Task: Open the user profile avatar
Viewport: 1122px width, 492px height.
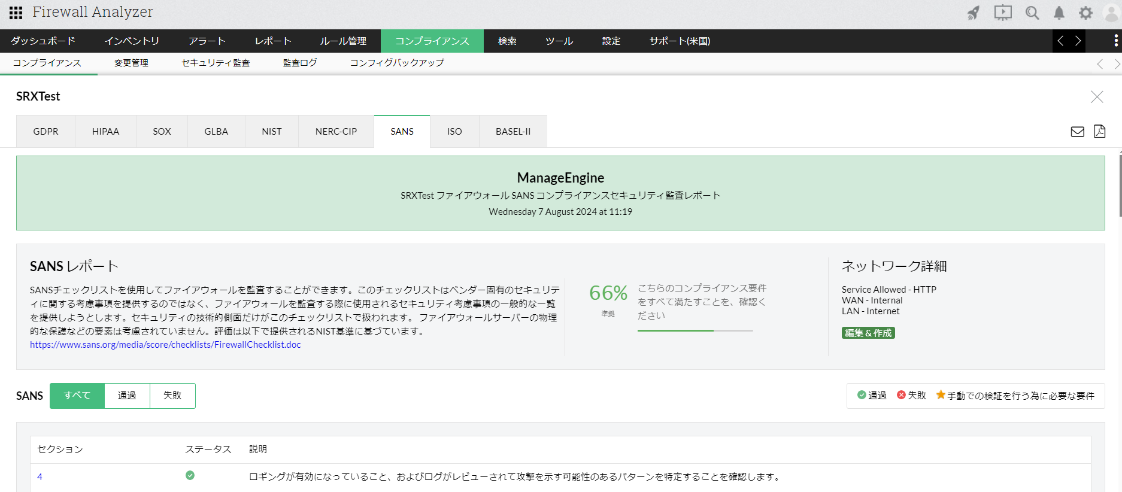Action: pos(1111,13)
